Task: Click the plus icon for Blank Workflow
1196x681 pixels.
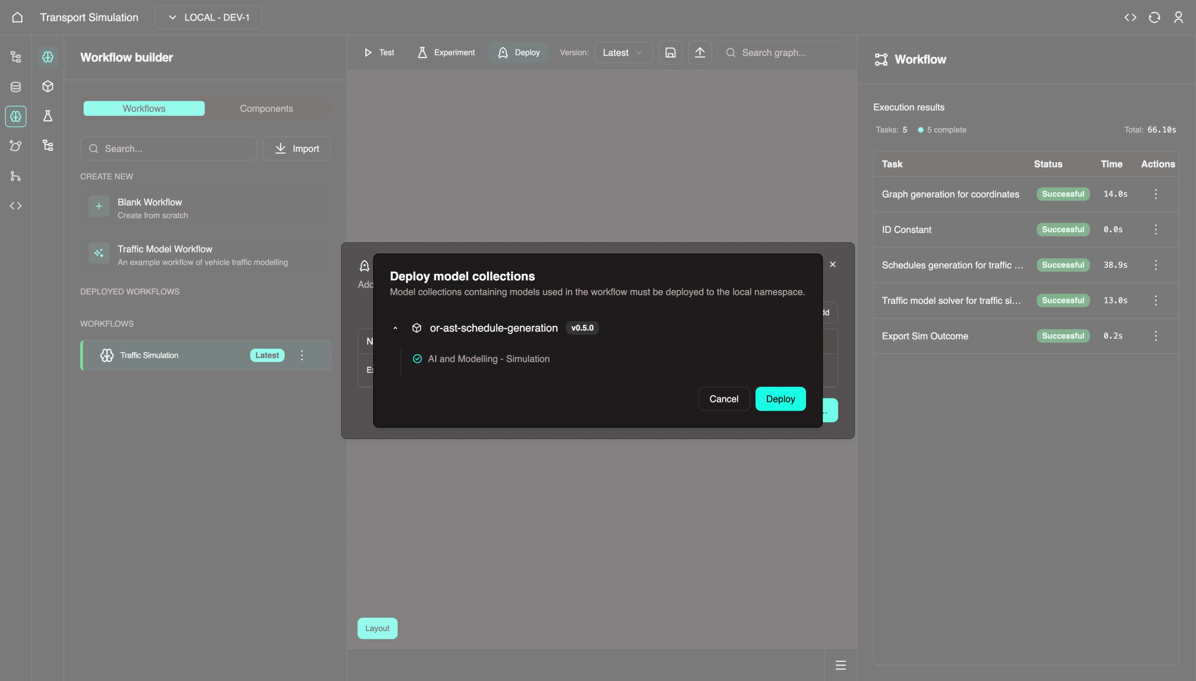Action: [99, 206]
